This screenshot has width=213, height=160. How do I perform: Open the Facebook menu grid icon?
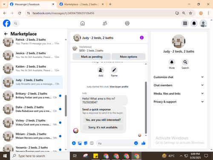[x=185, y=23]
